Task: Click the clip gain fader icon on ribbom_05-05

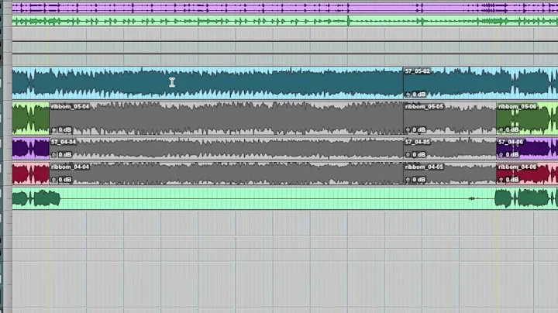Action: point(408,130)
